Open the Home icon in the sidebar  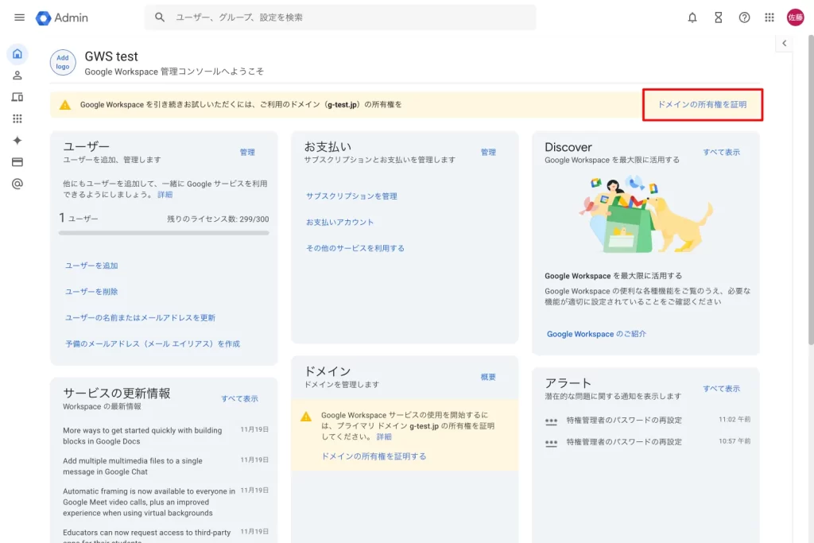click(x=16, y=54)
